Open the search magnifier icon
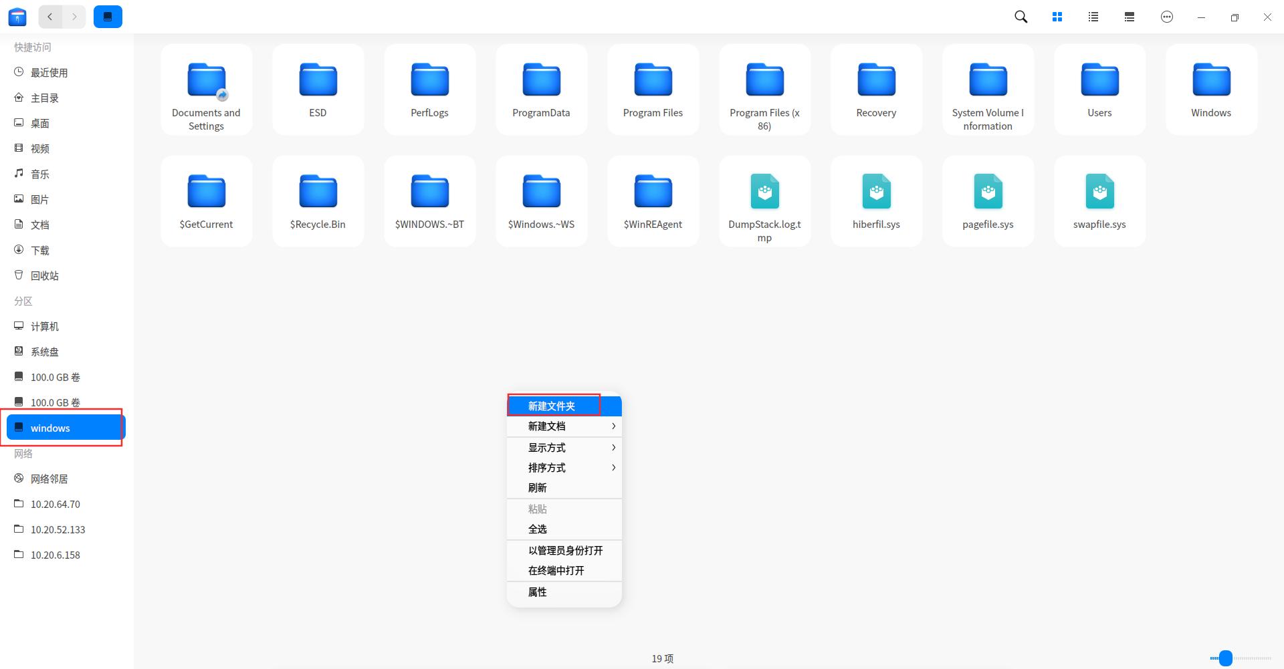The image size is (1284, 669). (x=1021, y=17)
